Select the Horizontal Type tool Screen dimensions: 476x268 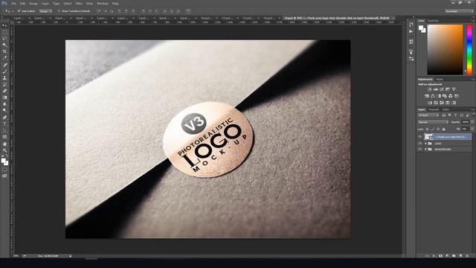[x=4, y=124]
